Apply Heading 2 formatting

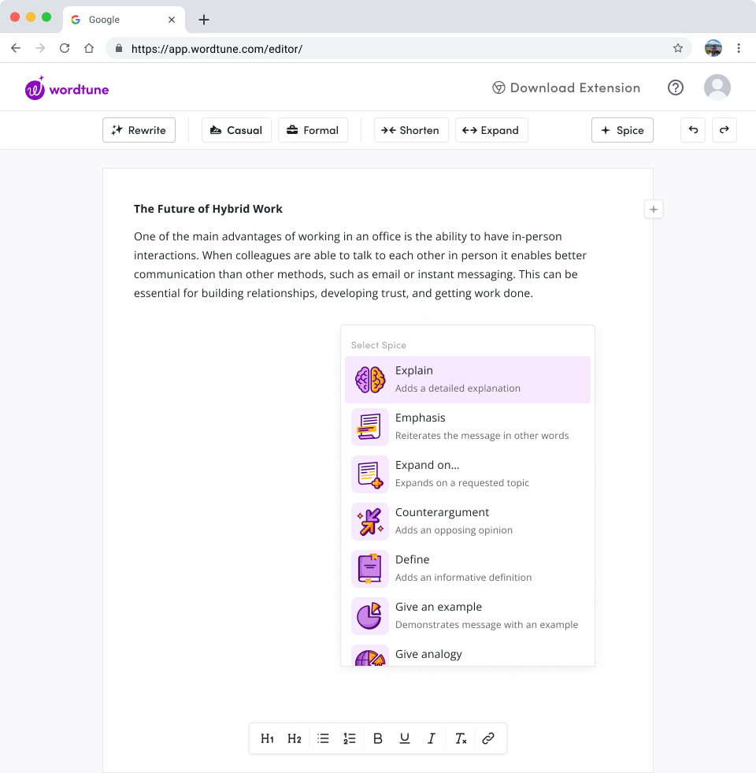click(x=295, y=738)
